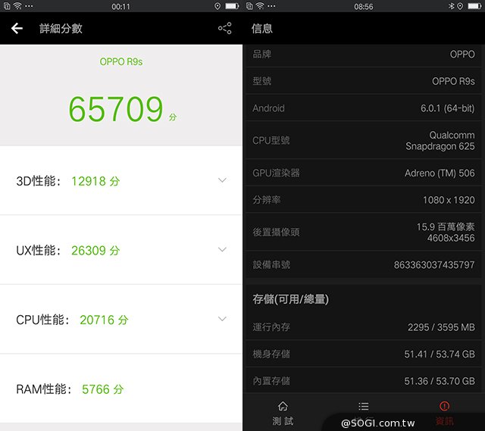
Task: Tap the 後置攝像頭 row label
Action: click(x=276, y=233)
